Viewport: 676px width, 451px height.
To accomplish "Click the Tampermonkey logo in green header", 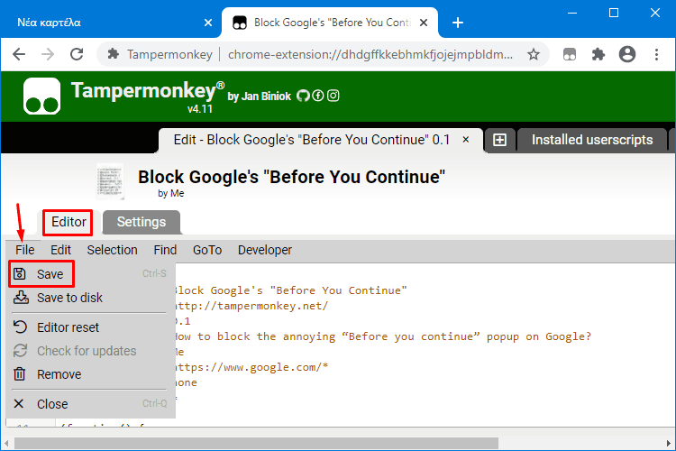I will [x=41, y=96].
